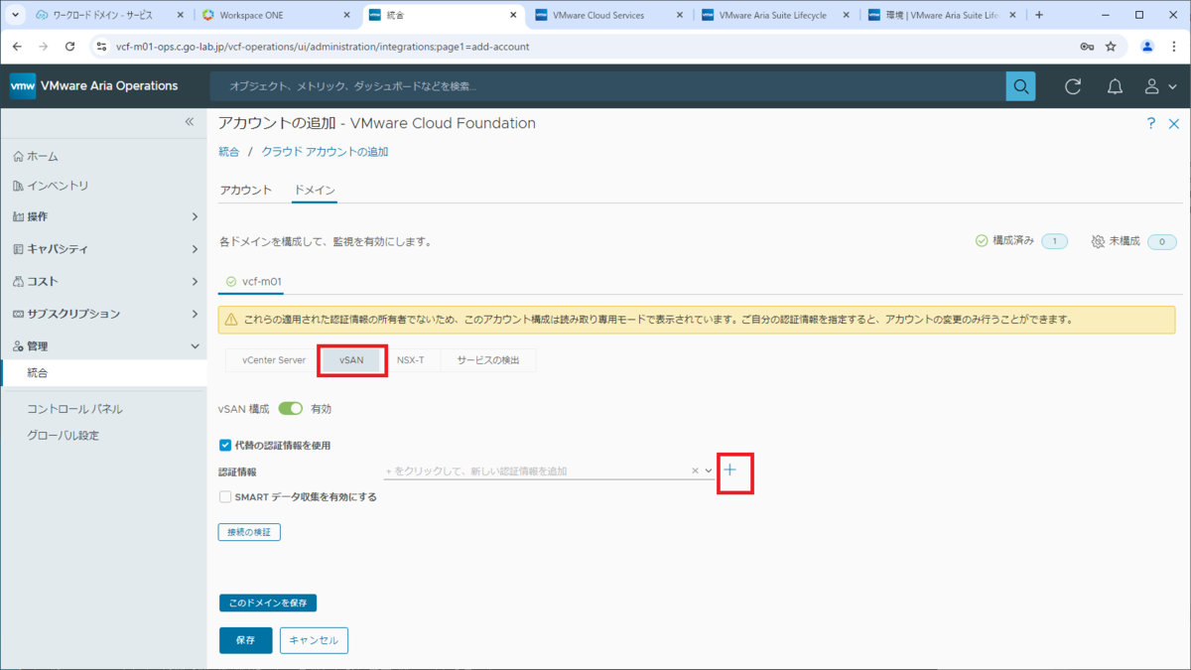This screenshot has height=670, width=1191.
Task: Open the credential dropdown arrow
Action: pos(709,470)
